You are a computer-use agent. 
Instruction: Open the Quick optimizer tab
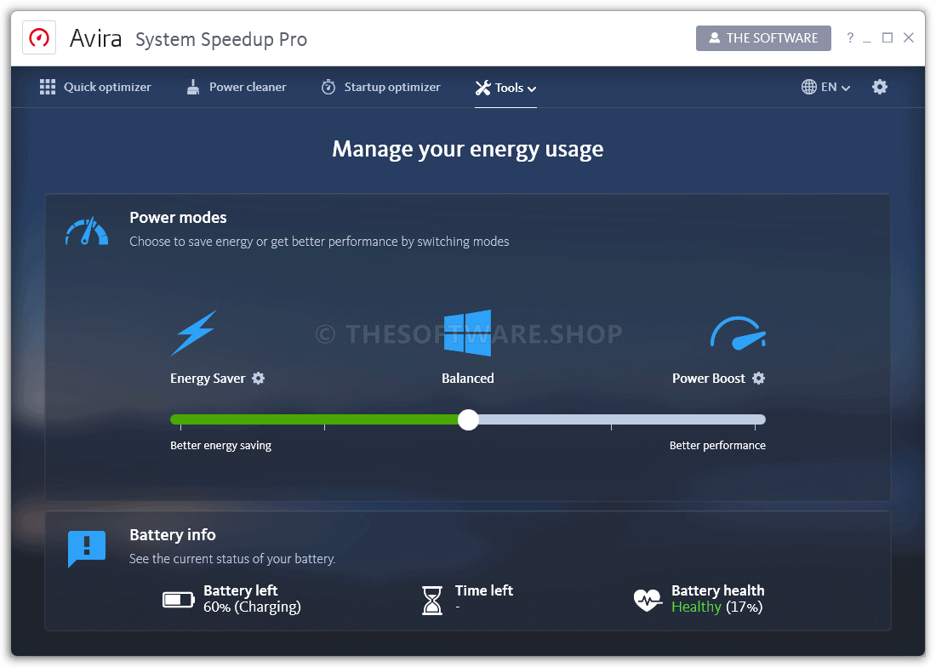pyautogui.click(x=95, y=87)
